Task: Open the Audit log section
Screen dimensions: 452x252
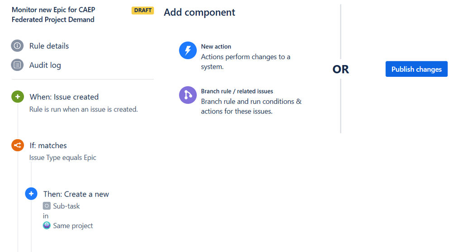Action: coord(45,65)
